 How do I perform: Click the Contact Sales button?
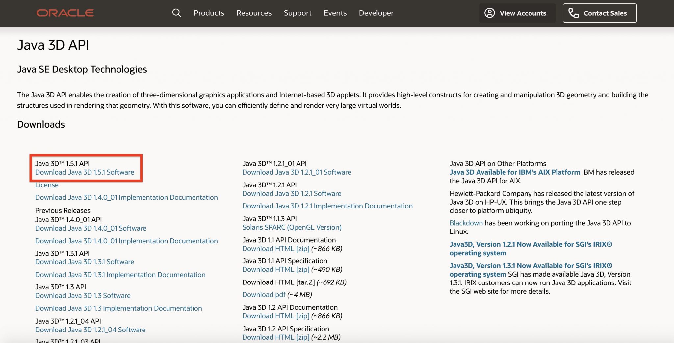pyautogui.click(x=599, y=13)
